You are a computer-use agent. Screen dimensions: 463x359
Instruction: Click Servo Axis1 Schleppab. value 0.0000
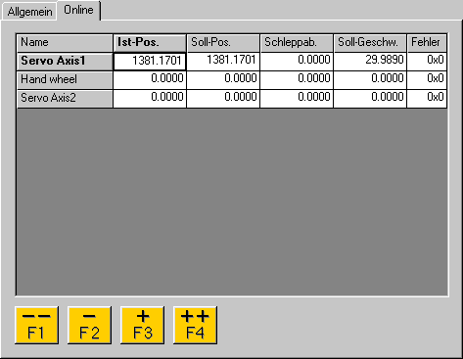coord(297,62)
